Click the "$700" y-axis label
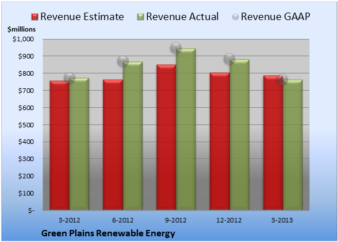 tap(26, 91)
